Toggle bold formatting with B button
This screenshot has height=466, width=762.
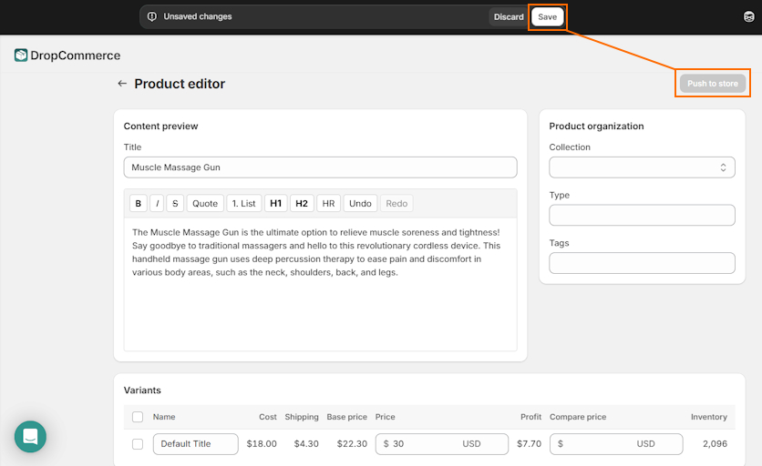click(138, 203)
